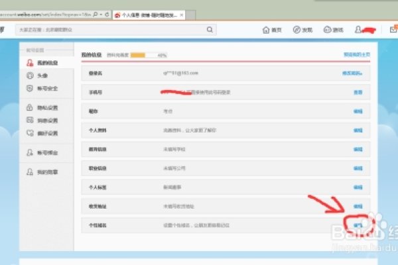The height and width of the screenshot is (265, 398).
Task: Click the 教育信息 row label
Action: coord(98,149)
